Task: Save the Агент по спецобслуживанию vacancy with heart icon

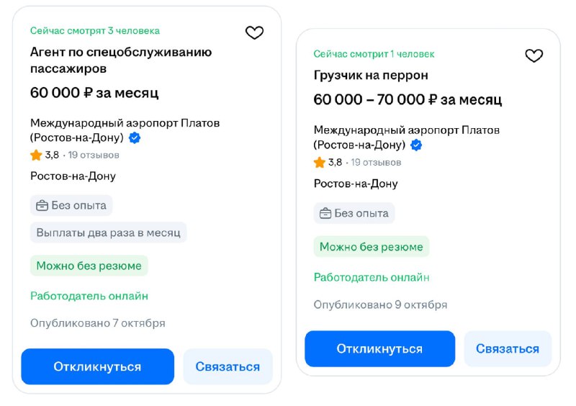Action: click(254, 32)
